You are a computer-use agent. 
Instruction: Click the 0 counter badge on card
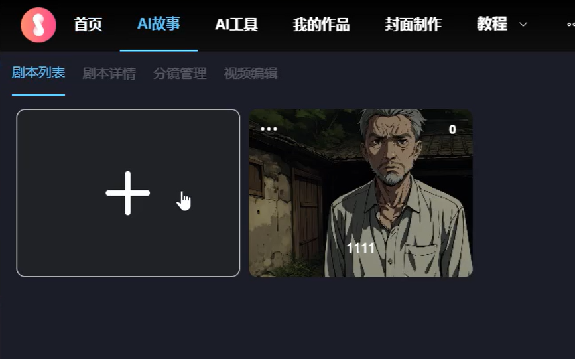tap(452, 129)
